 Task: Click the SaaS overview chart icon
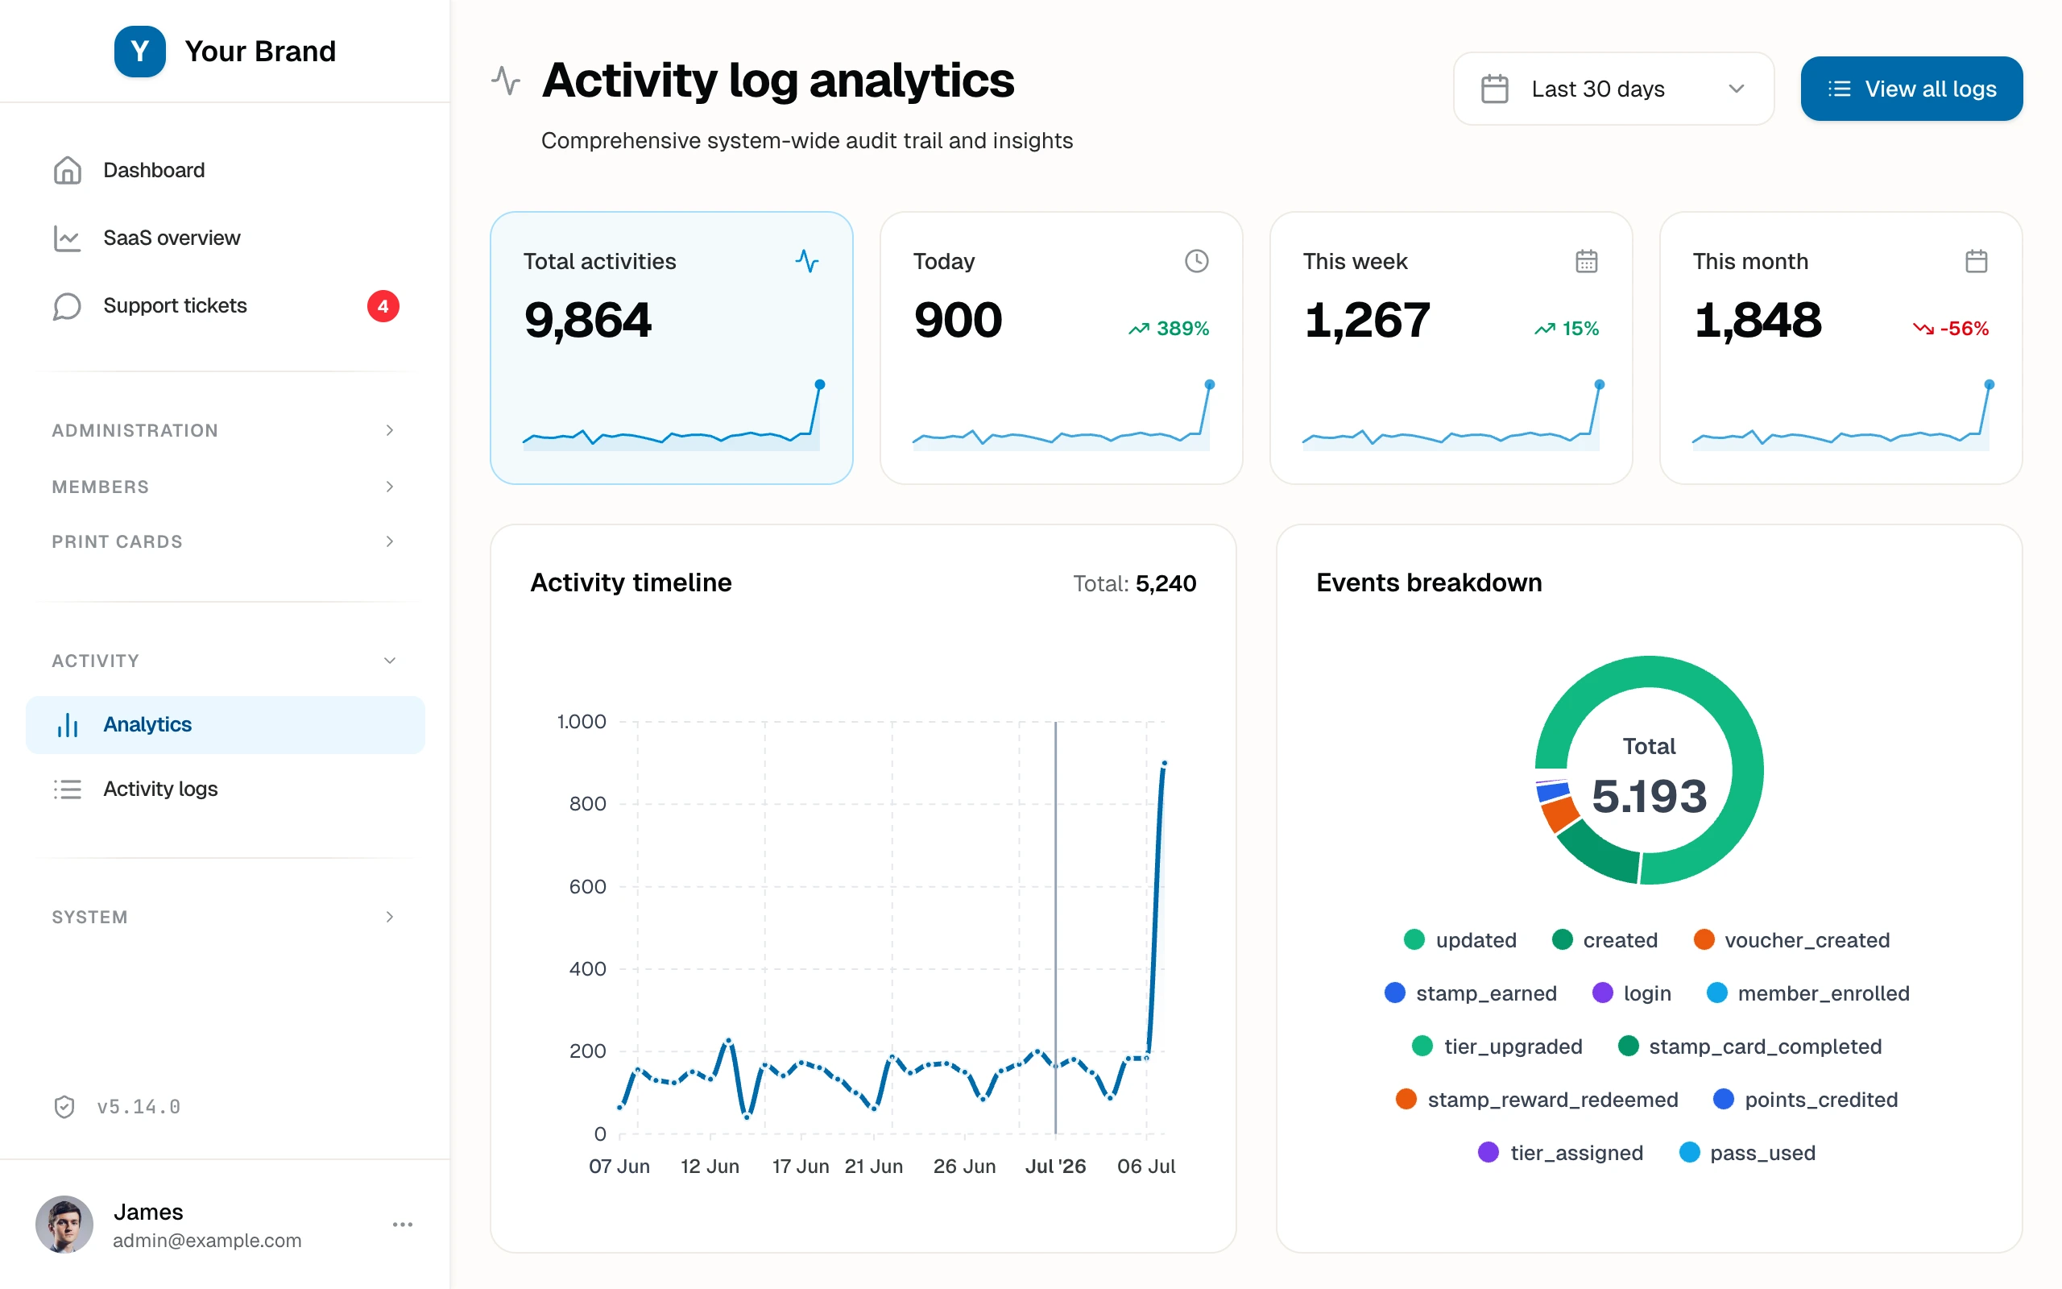coord(68,238)
